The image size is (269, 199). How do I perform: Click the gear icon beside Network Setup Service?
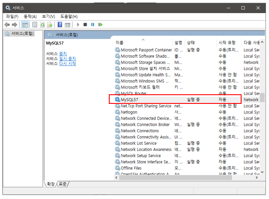(x=118, y=155)
